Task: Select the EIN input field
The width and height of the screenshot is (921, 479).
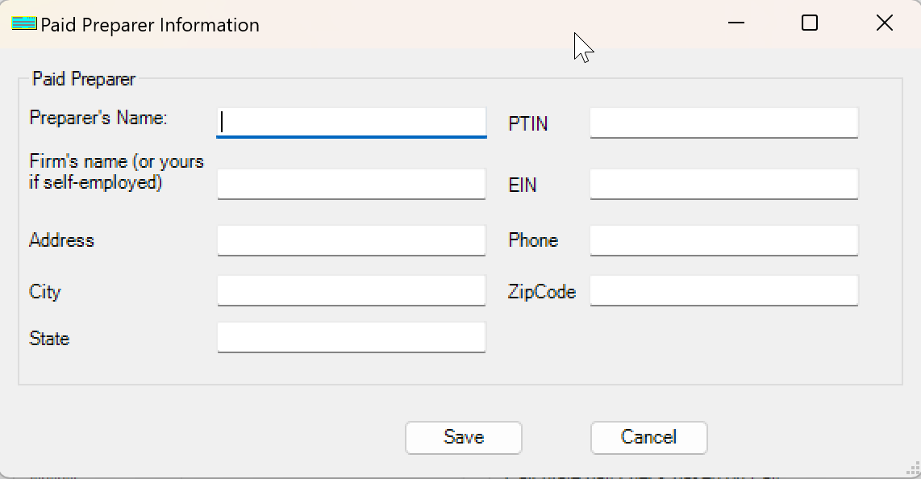Action: [723, 184]
